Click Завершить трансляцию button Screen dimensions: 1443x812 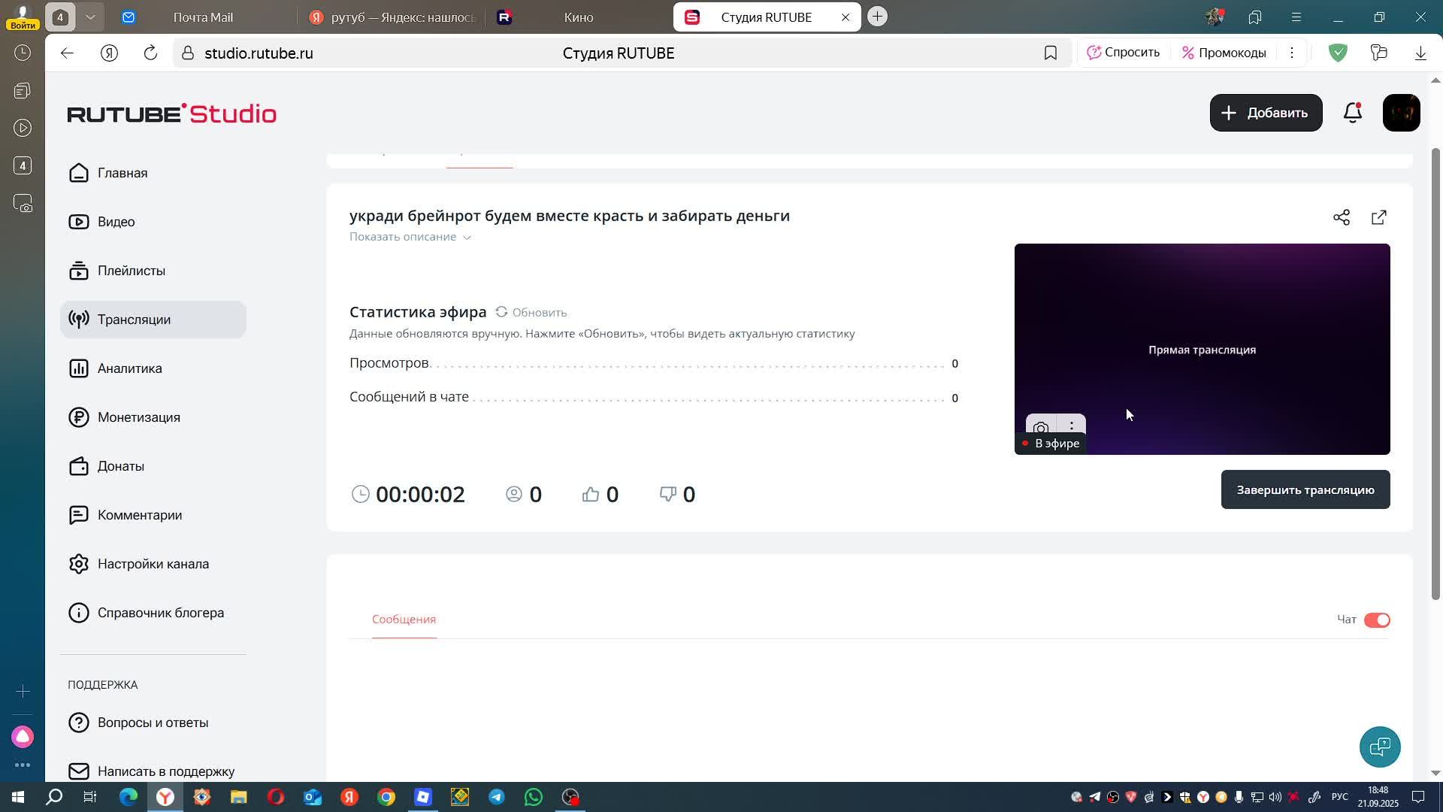pyautogui.click(x=1305, y=489)
